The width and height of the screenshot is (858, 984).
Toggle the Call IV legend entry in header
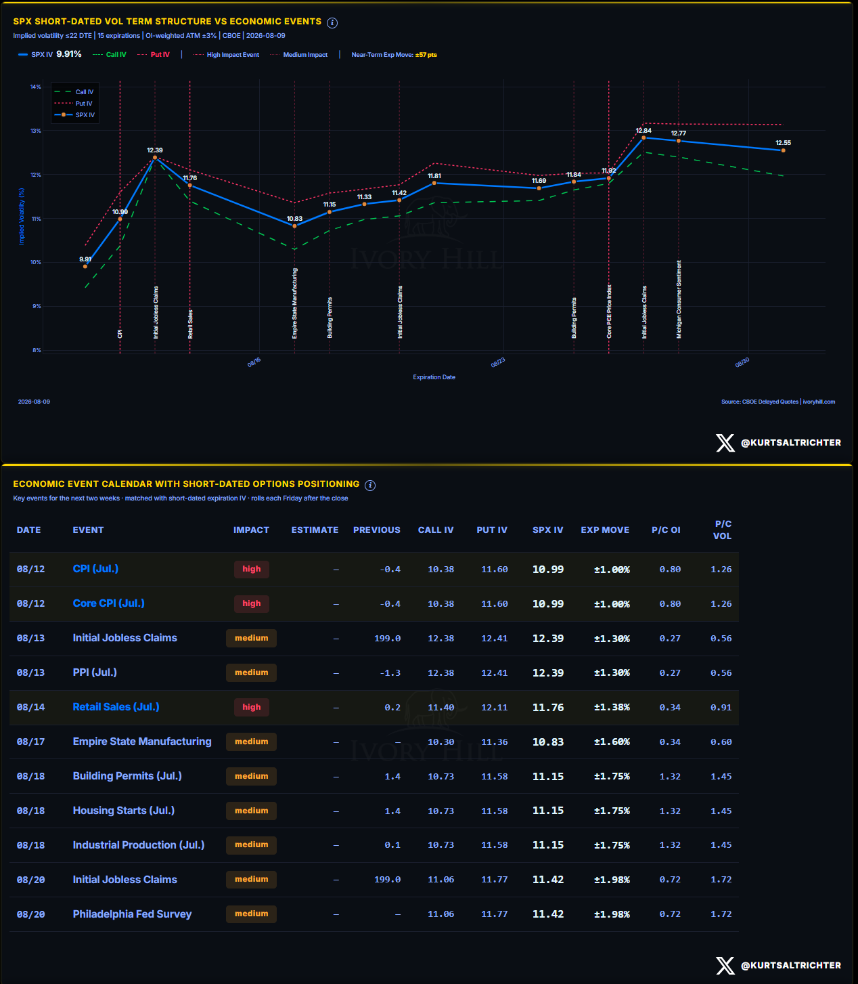pyautogui.click(x=110, y=55)
